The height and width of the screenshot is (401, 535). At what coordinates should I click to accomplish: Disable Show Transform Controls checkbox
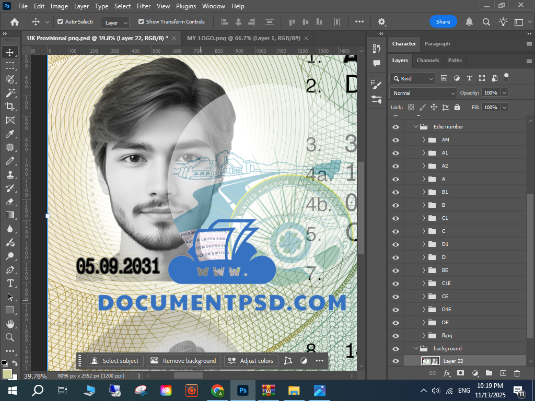pos(141,22)
